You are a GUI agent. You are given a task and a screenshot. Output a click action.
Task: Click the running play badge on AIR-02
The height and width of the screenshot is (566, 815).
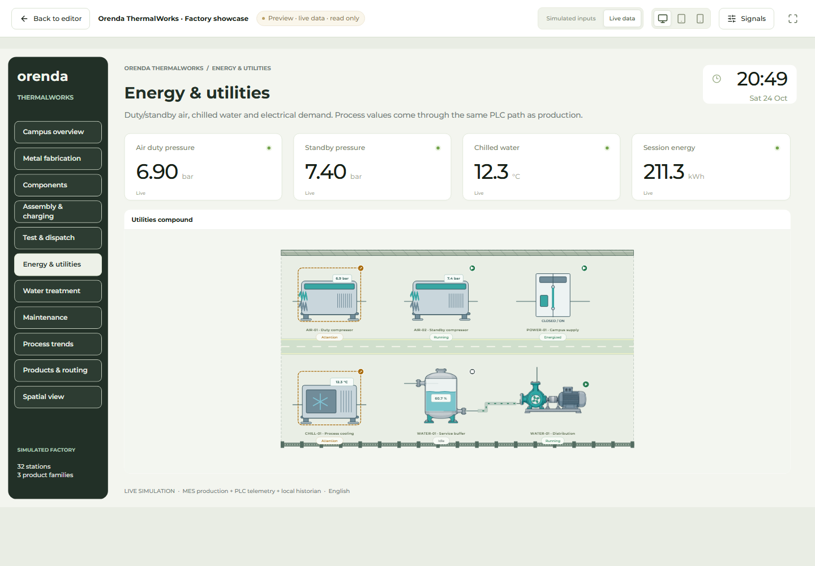coord(472,268)
